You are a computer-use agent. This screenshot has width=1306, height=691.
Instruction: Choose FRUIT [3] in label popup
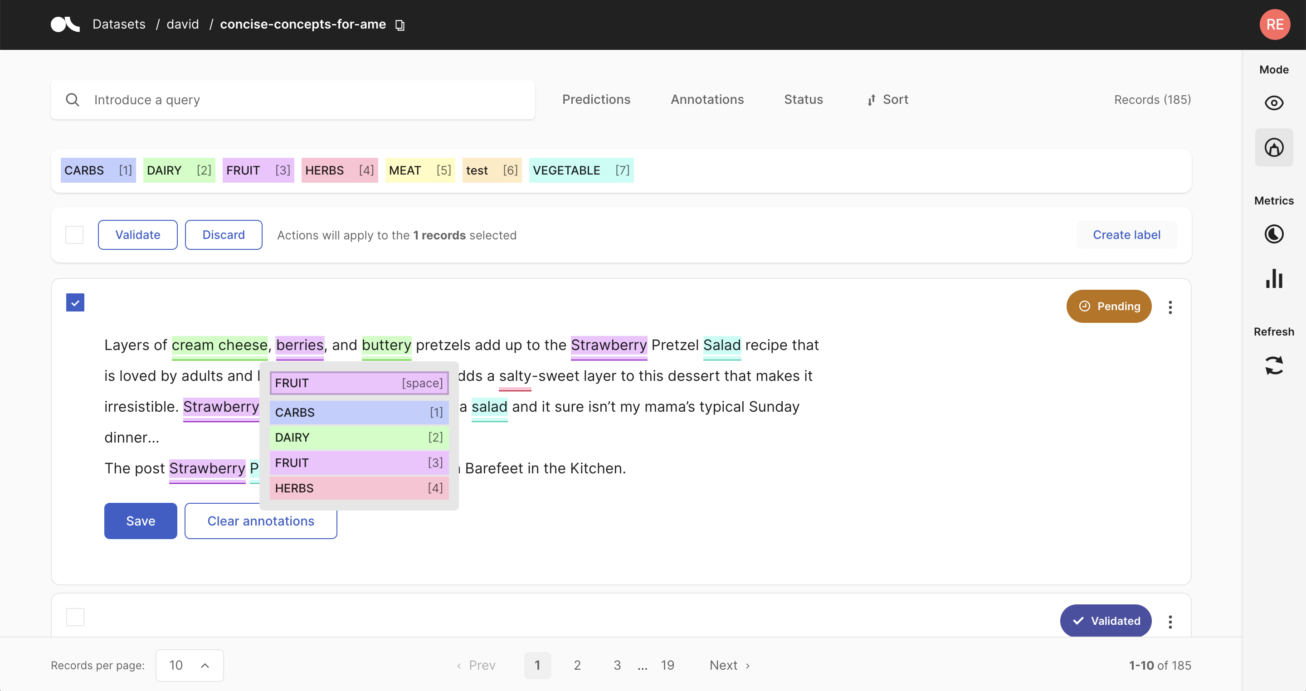(359, 462)
